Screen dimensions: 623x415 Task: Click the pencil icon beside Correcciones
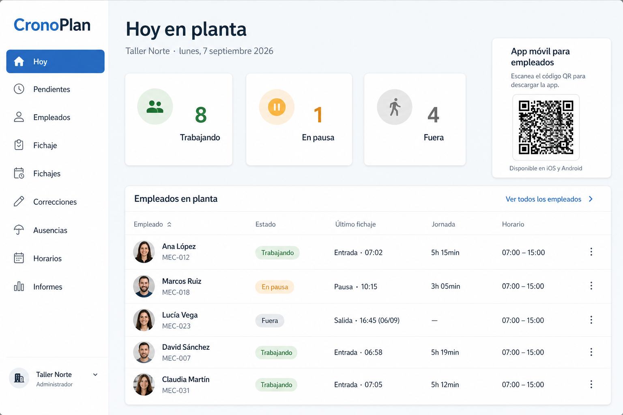pos(19,201)
